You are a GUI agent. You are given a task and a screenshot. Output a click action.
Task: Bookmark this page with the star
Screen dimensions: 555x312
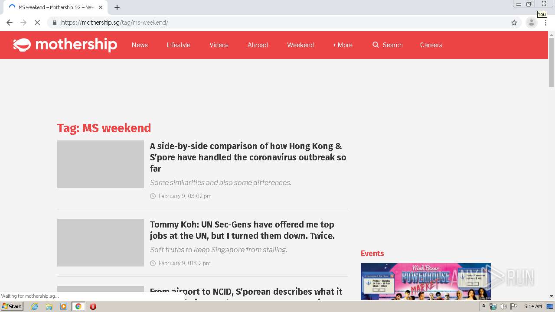pyautogui.click(x=514, y=23)
